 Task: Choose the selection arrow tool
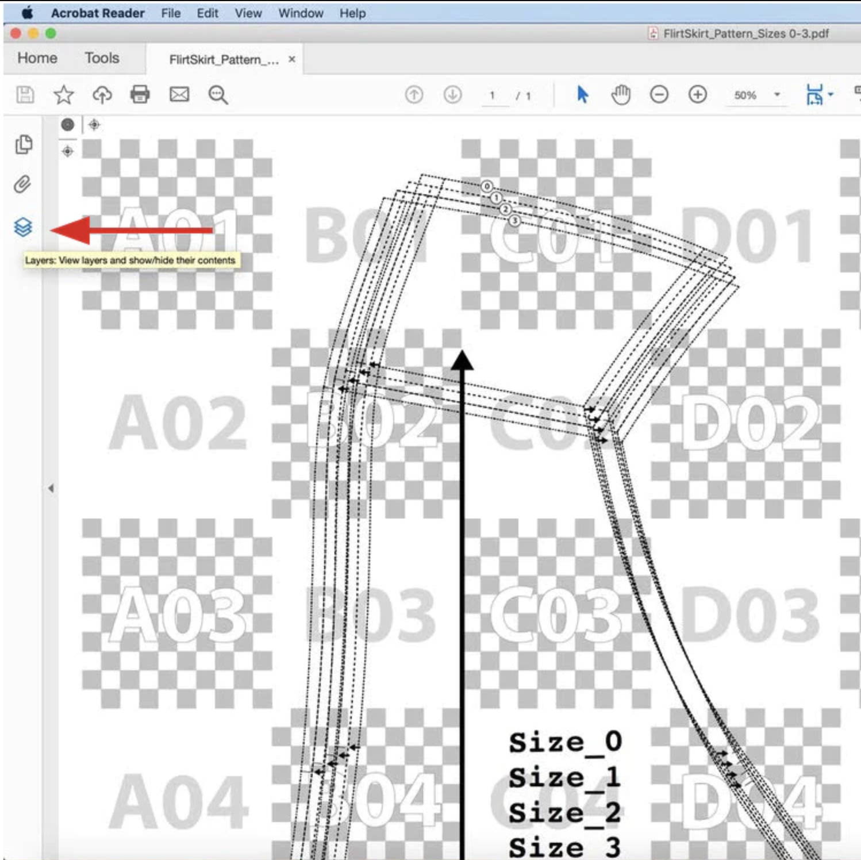coord(582,94)
